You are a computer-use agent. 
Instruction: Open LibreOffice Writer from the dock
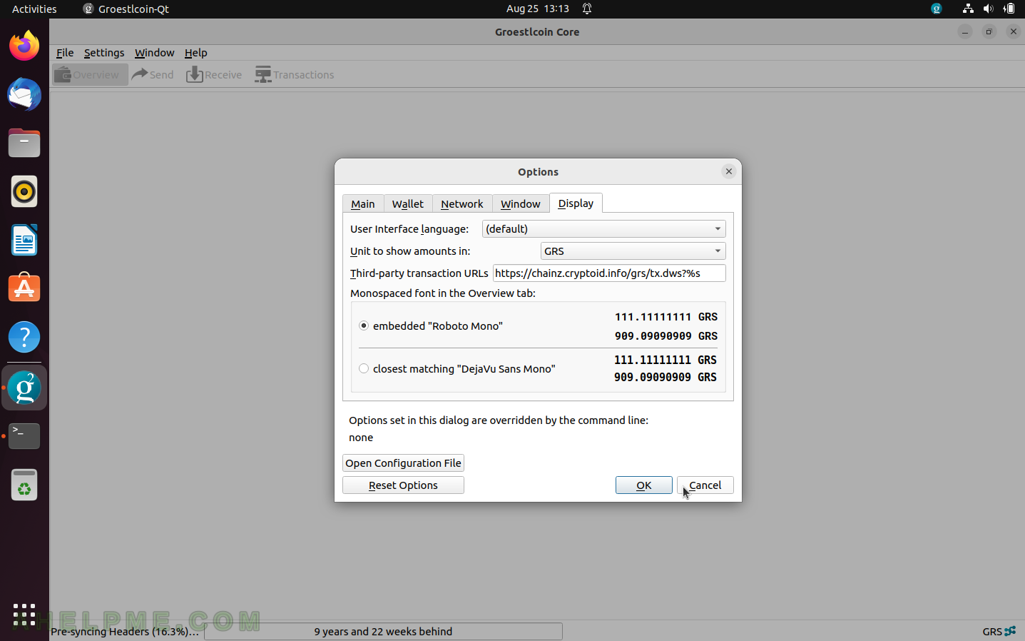click(24, 240)
